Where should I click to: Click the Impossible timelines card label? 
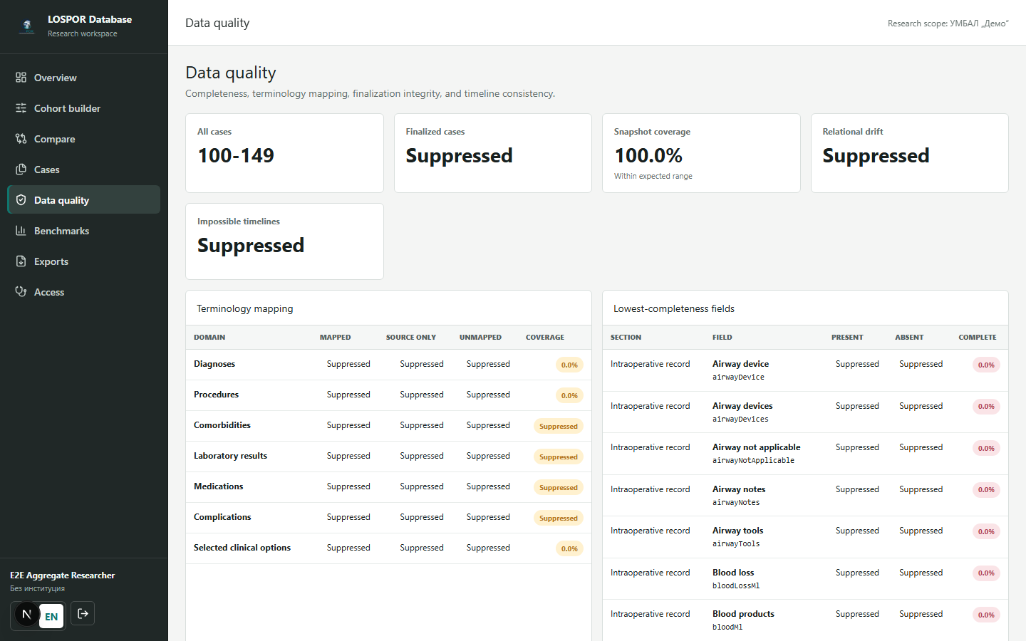point(239,222)
